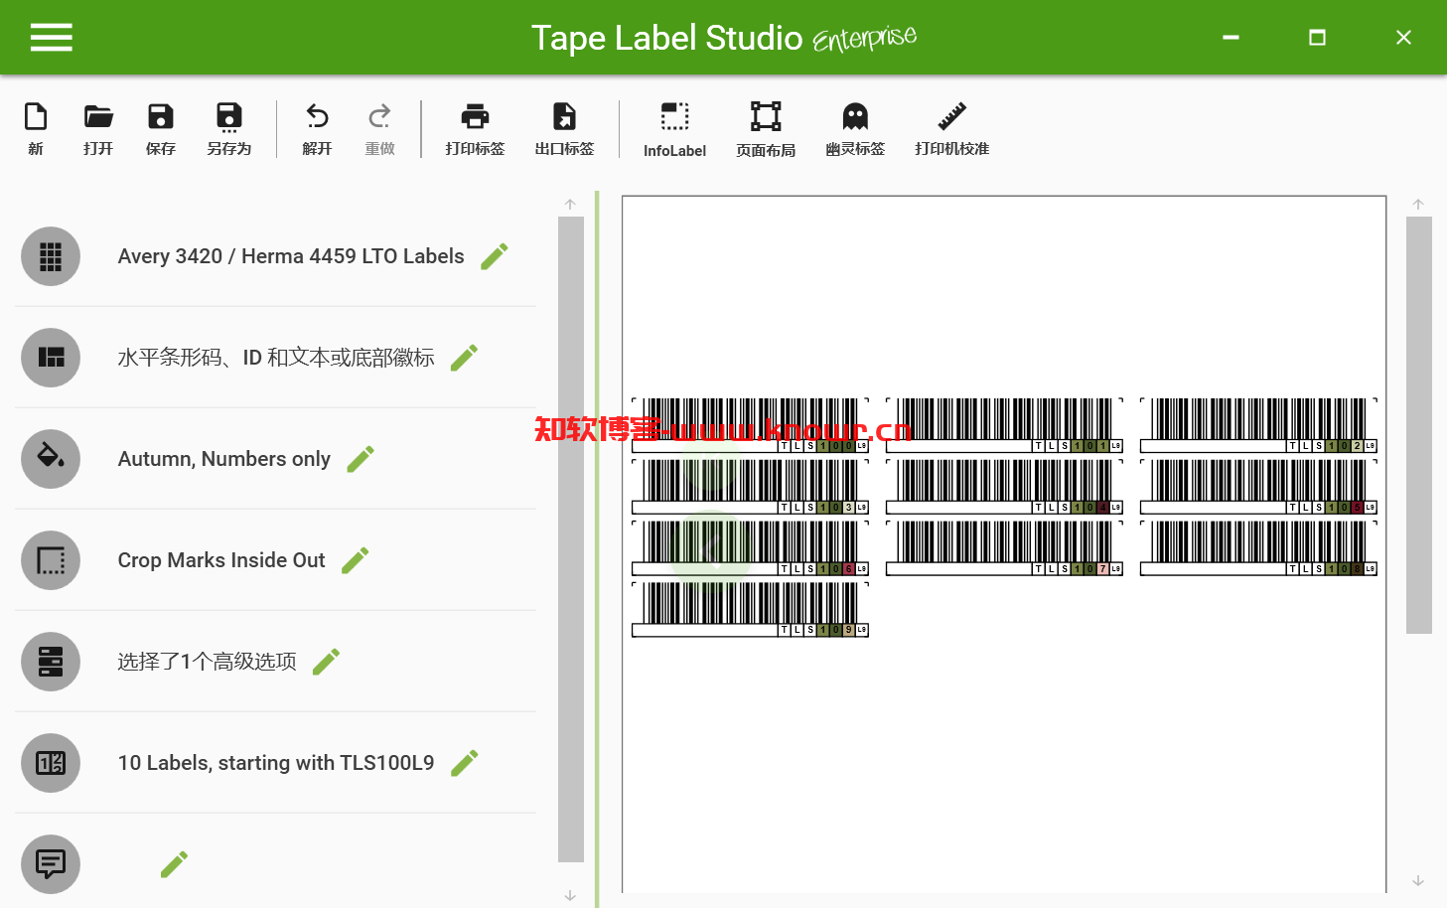This screenshot has height=908, width=1447.
Task: Open 打印机校准 printer calibration
Action: tap(951, 129)
